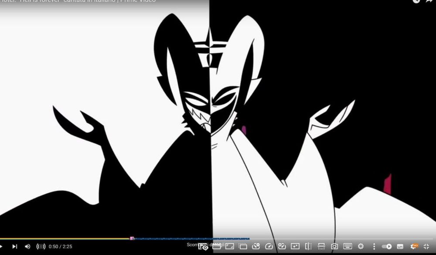
Task: Click the frame with eye icon
Action: tap(203, 247)
